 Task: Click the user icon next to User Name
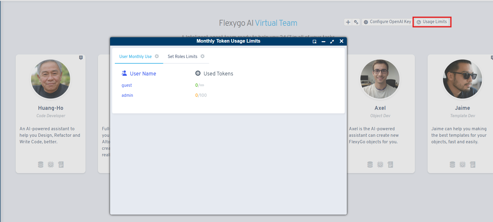124,73
